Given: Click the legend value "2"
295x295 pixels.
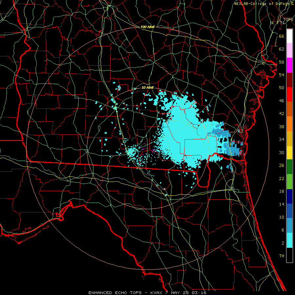Looking at the screenshot, I should coord(283,243).
